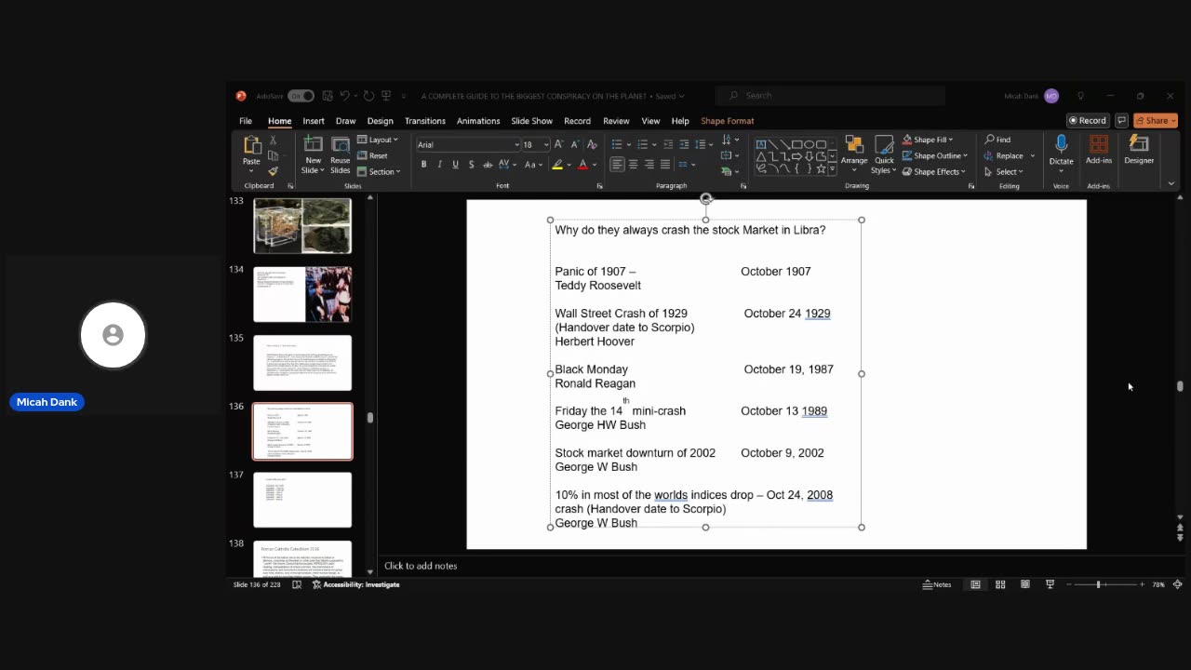Toggle Bold formatting

pos(423,165)
